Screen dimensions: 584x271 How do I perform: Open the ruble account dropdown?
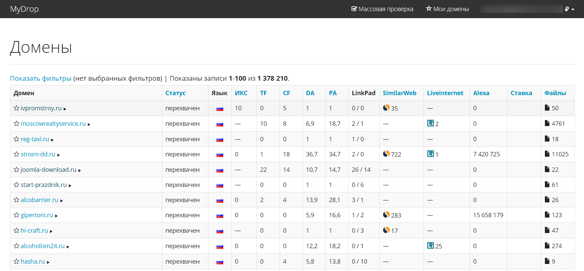[x=570, y=9]
